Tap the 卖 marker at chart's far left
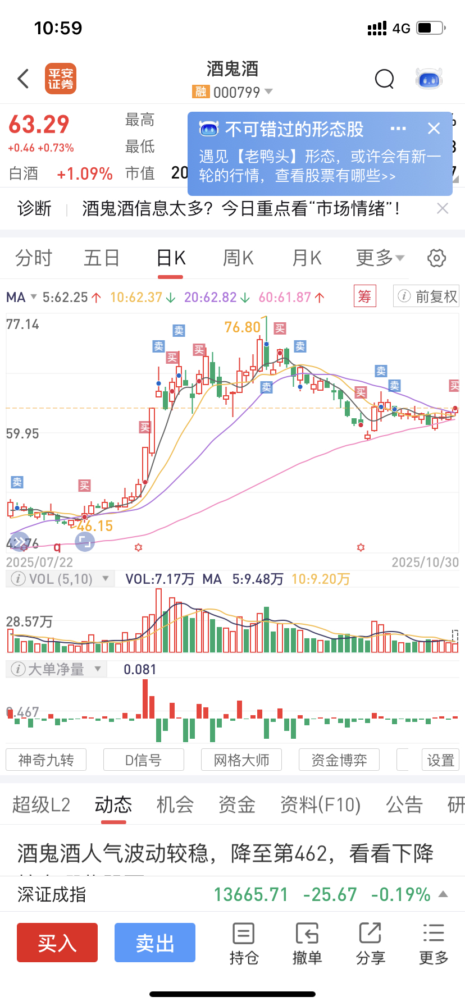465x1006 pixels. pyautogui.click(x=17, y=482)
